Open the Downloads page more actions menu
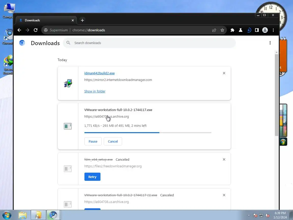Viewport: 293px width, 220px height. click(270, 43)
